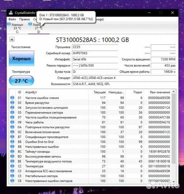Click raw value 00811818001B
Image resolution: width=184 pixels, height=194 pixels.
click(x=159, y=161)
